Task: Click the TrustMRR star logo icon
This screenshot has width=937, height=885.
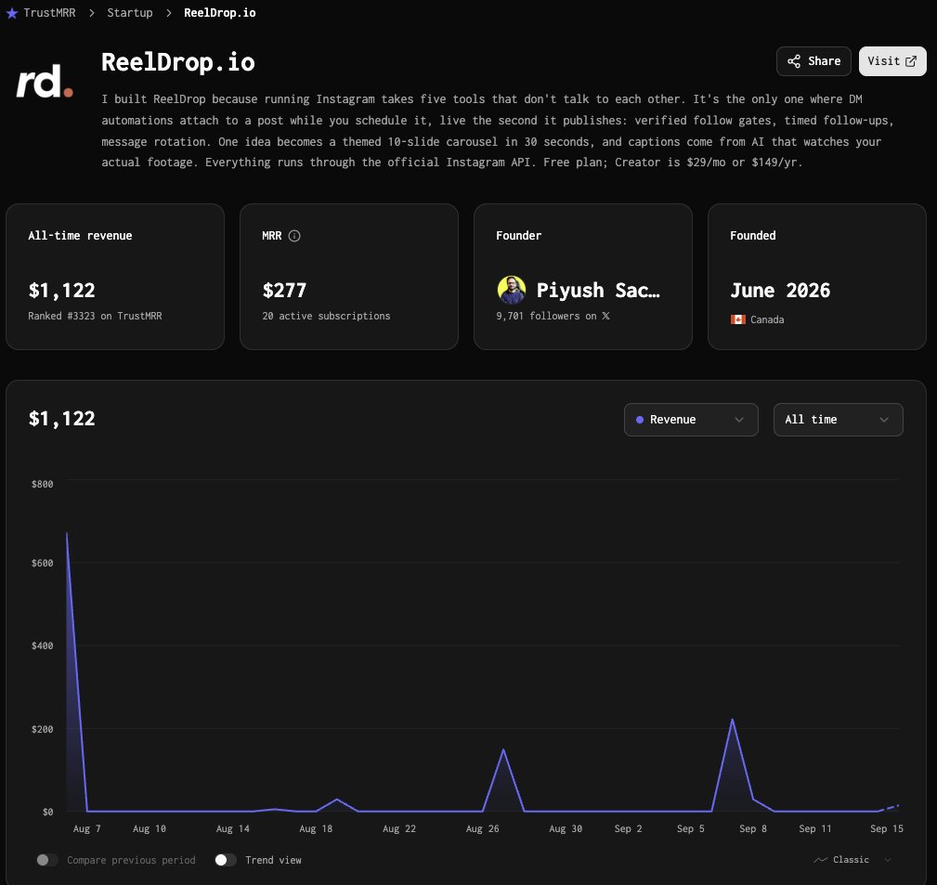Action: (11, 13)
